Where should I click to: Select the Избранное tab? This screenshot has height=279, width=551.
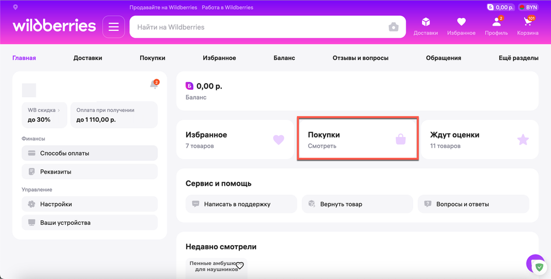click(x=219, y=58)
